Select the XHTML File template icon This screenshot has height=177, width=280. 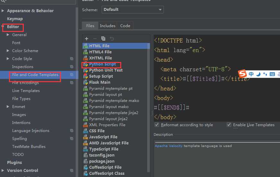[x=86, y=58]
